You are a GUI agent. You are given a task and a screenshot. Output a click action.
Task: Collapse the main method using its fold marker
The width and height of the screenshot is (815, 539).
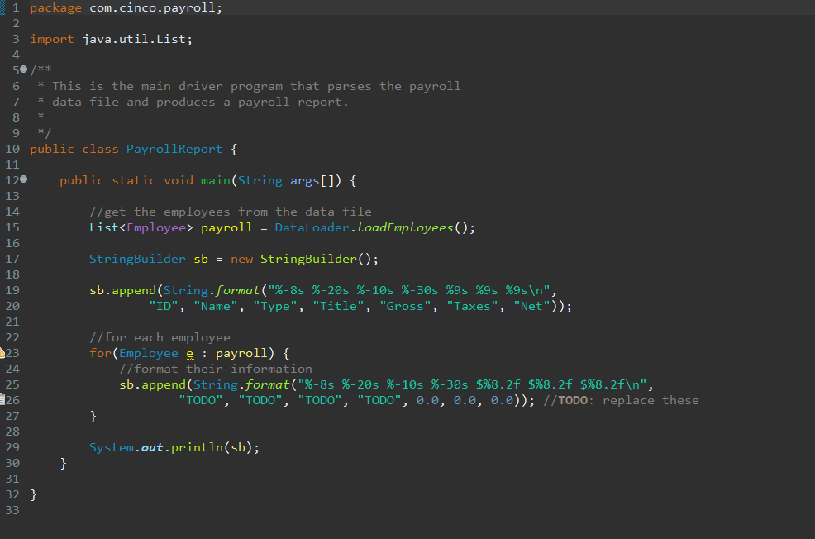24,179
